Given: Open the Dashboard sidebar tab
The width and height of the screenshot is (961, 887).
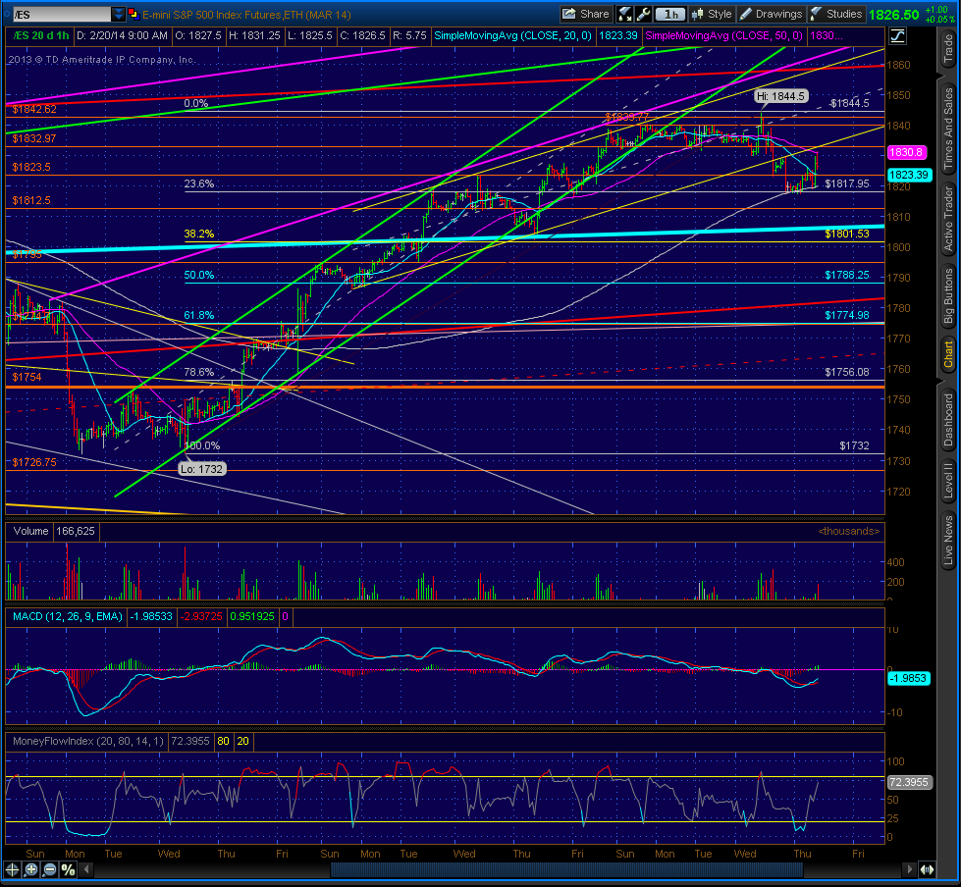Looking at the screenshot, I should (x=948, y=420).
